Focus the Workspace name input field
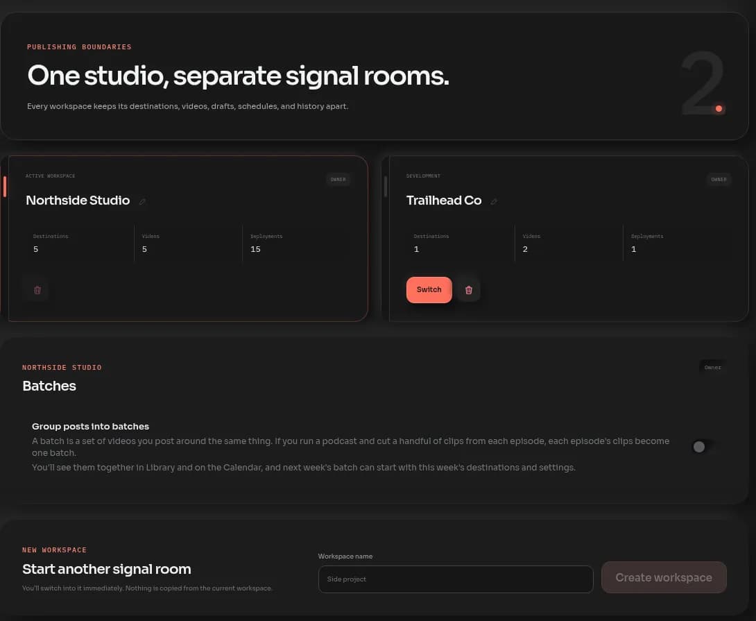 pos(456,579)
